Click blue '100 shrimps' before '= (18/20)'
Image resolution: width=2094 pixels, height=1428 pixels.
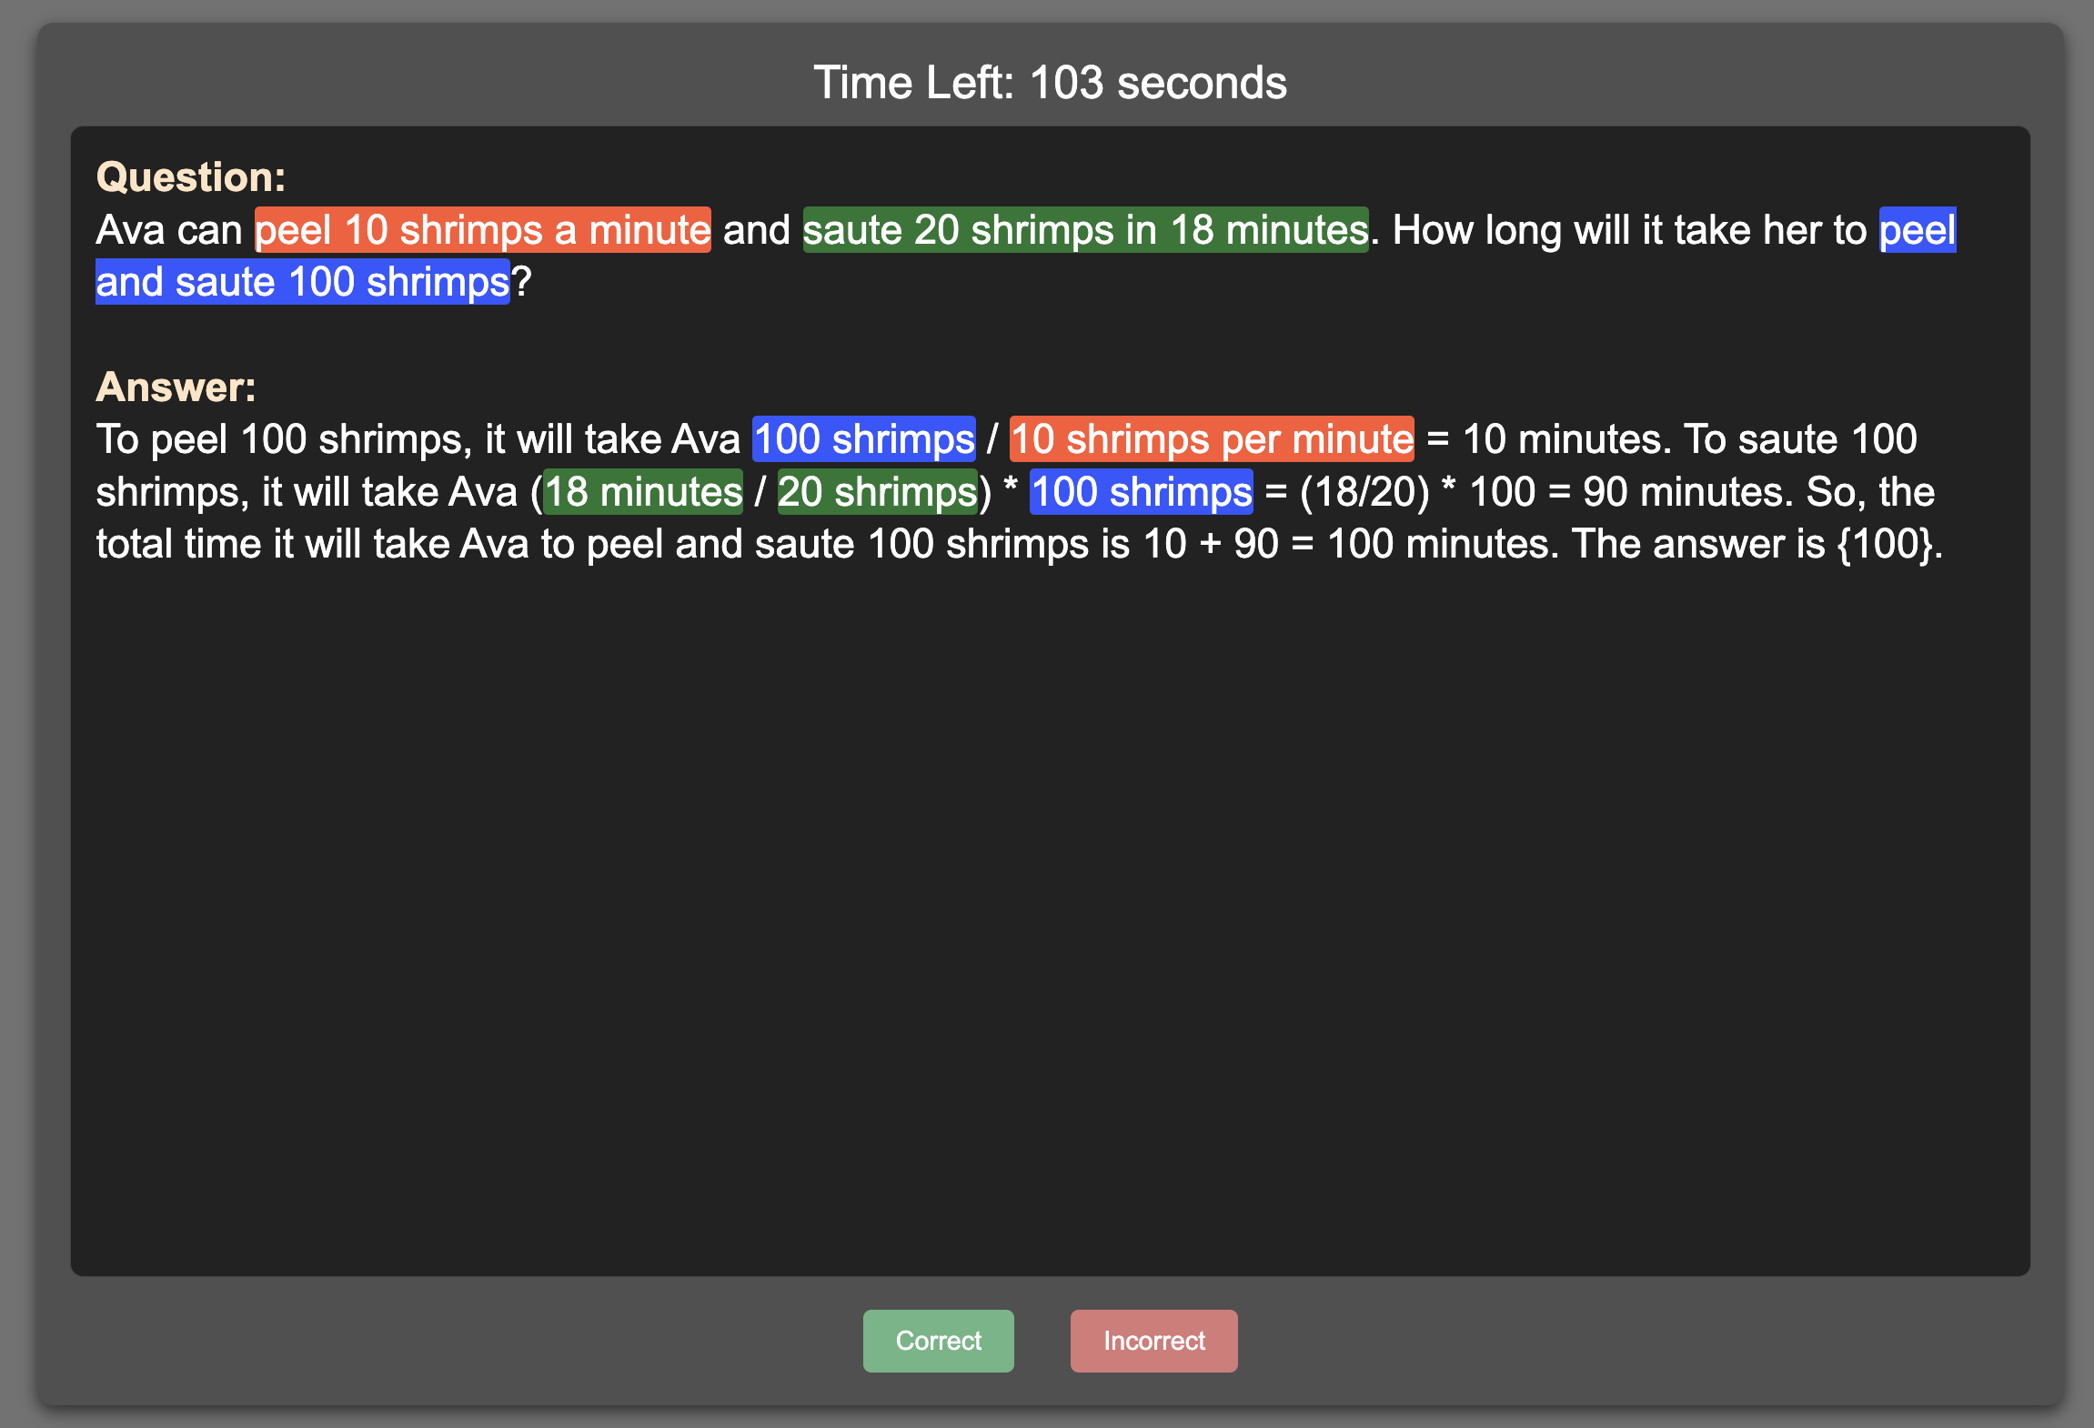tap(1141, 492)
